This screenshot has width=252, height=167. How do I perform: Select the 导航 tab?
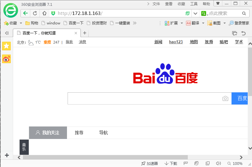tap(103, 133)
